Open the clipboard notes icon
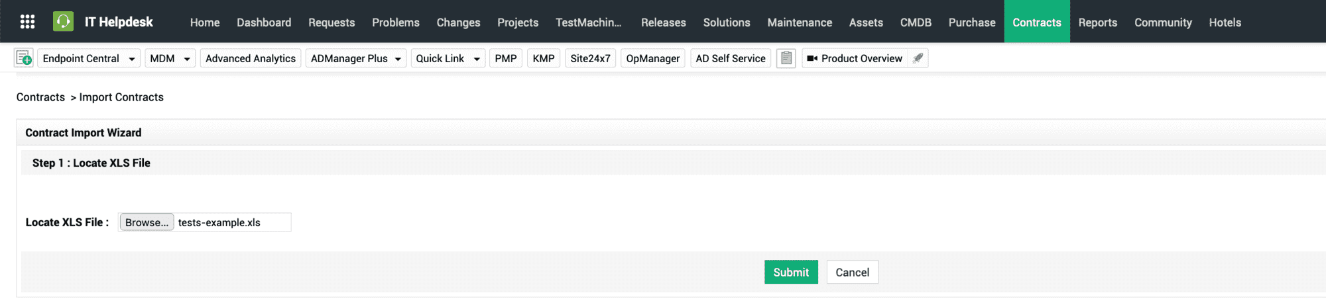This screenshot has height=299, width=1326. pos(786,58)
